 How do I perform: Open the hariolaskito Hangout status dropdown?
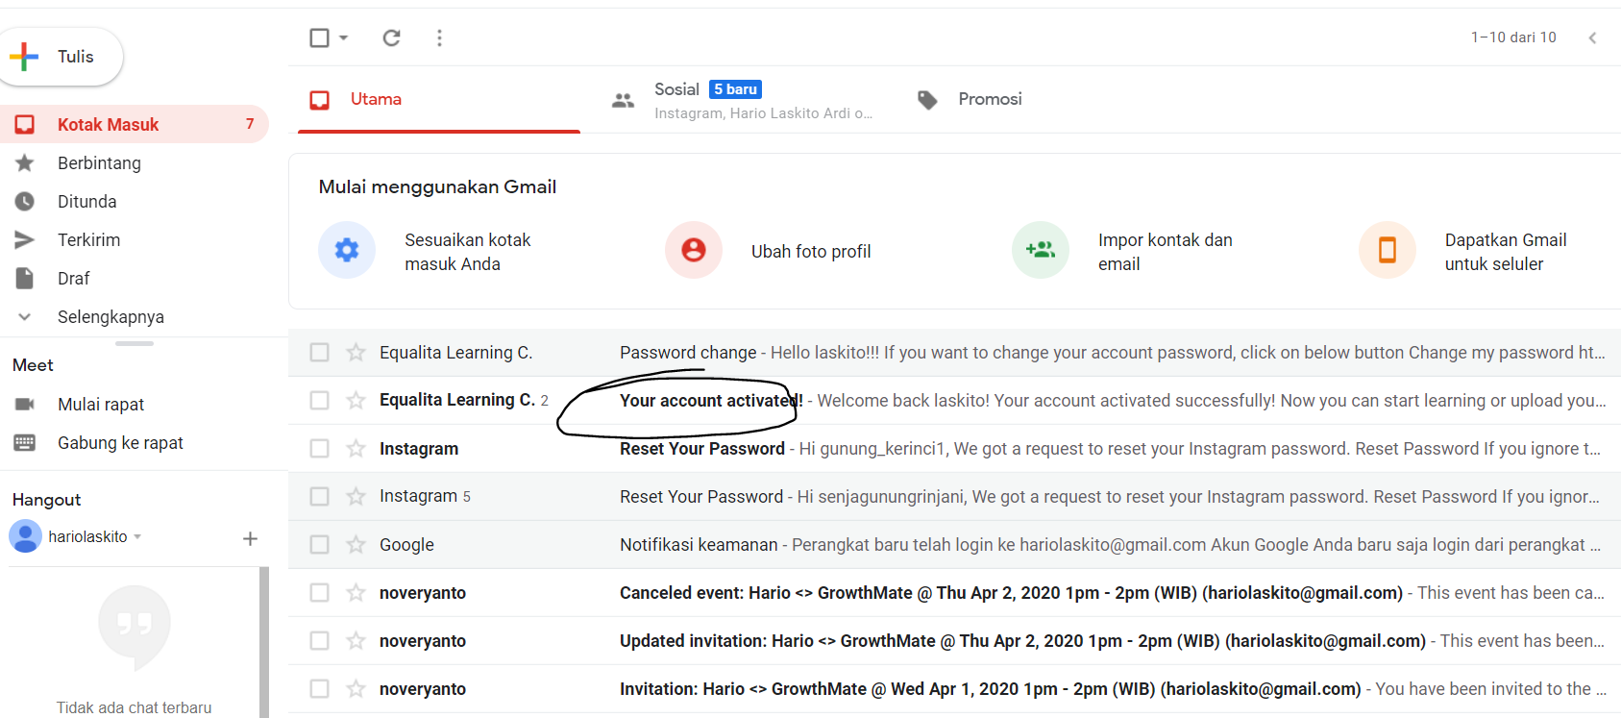click(x=137, y=537)
